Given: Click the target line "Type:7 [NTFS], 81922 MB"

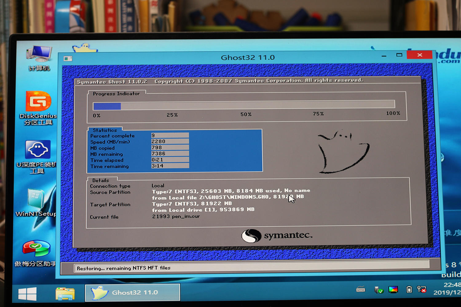Looking at the screenshot, I should tap(192, 204).
